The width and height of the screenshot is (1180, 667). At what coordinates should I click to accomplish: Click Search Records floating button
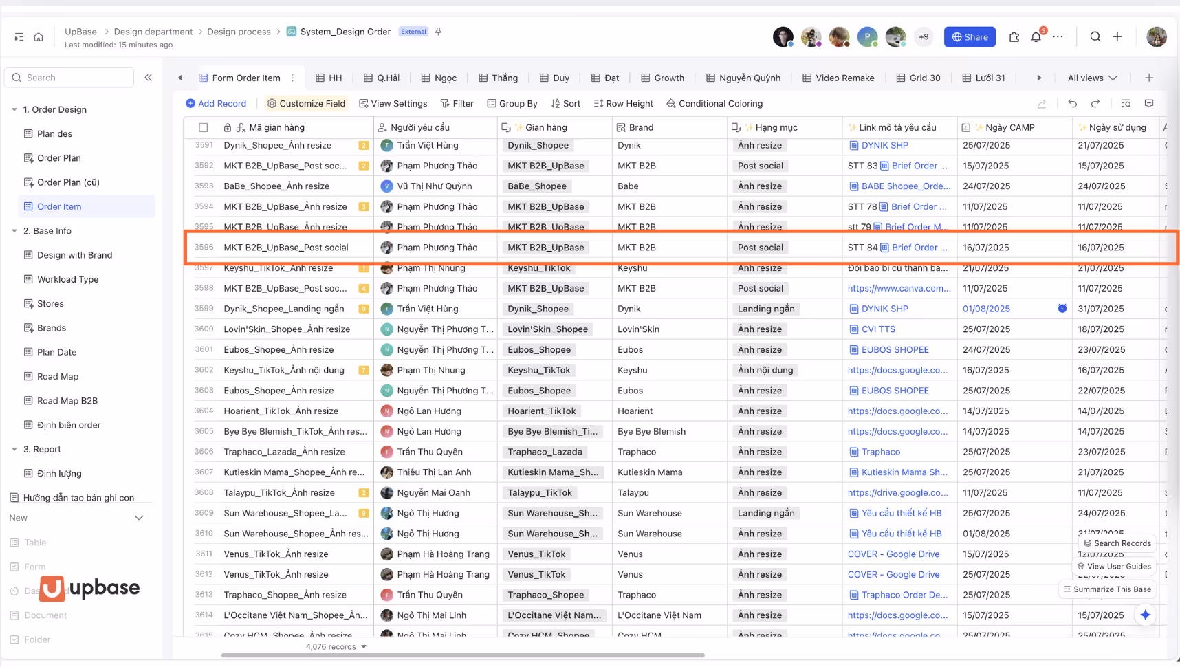point(1117,543)
